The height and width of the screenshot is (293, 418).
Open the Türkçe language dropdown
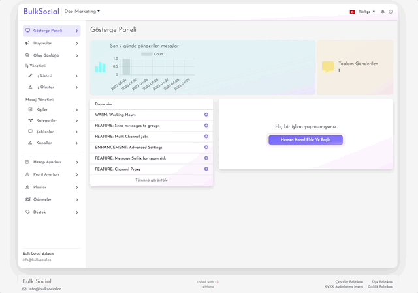pyautogui.click(x=363, y=12)
